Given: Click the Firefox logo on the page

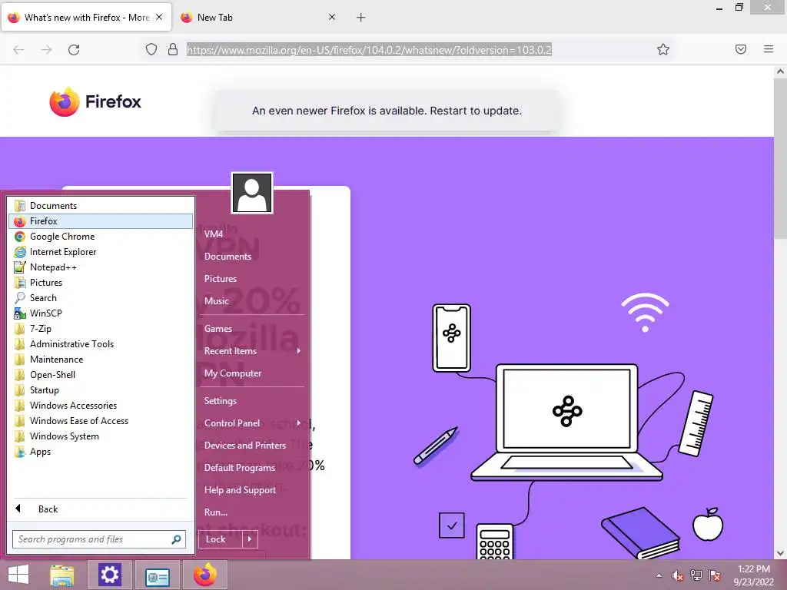Looking at the screenshot, I should pos(95,102).
